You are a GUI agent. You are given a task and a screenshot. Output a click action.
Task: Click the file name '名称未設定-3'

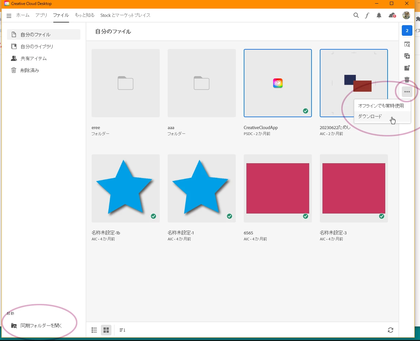tap(333, 233)
